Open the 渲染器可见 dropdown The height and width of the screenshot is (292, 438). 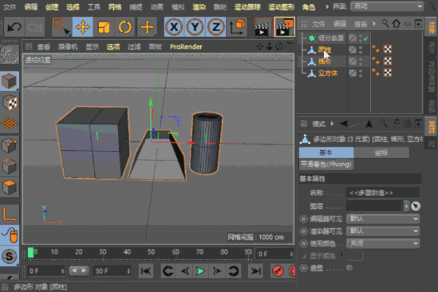pos(383,231)
